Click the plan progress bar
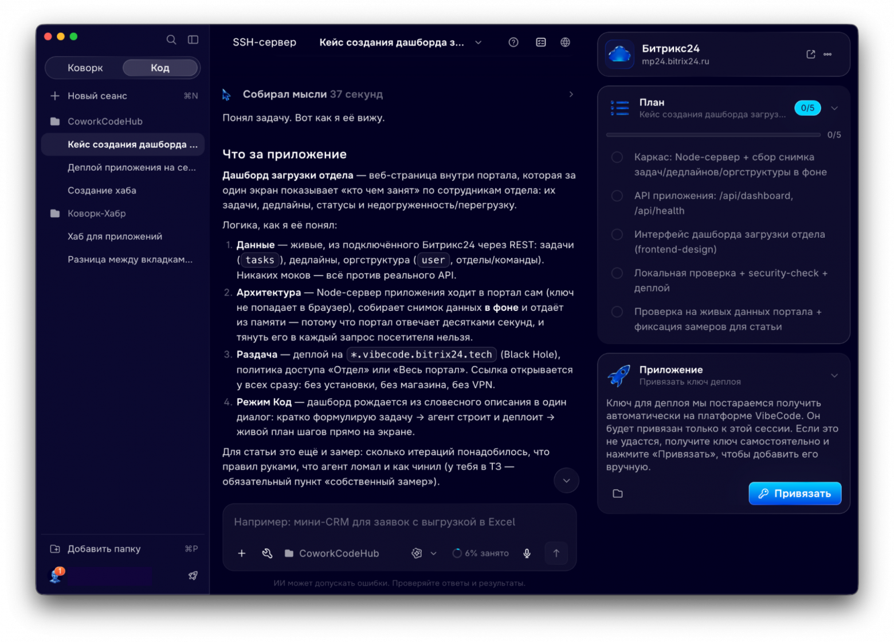 point(713,135)
